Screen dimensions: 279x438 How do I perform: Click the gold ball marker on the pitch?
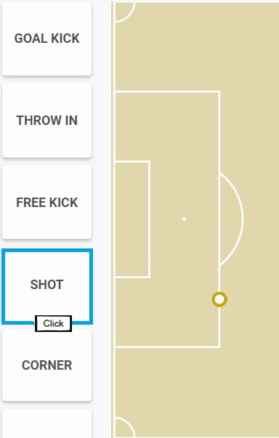pos(219,299)
